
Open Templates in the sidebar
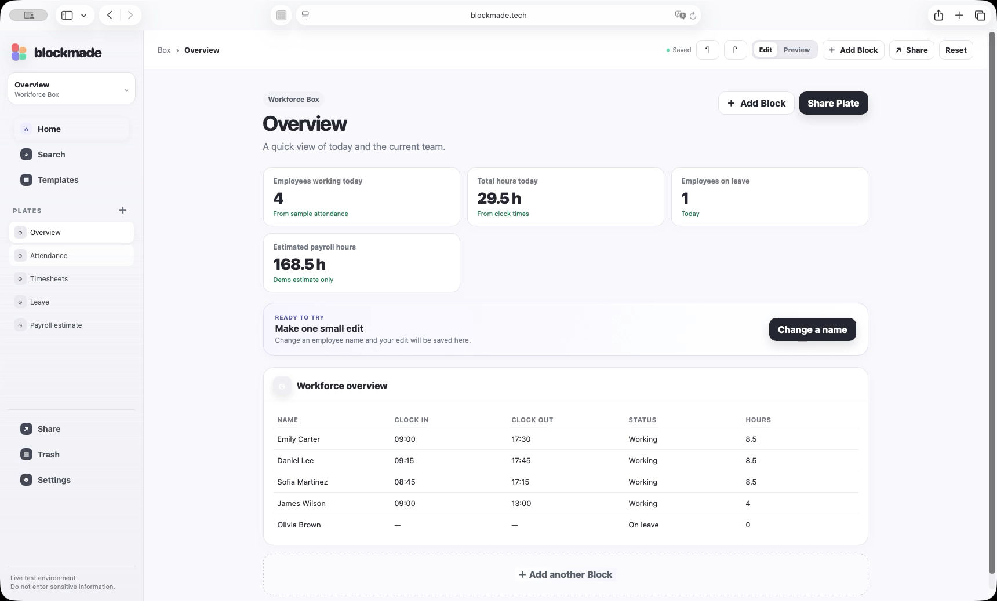tap(72, 180)
